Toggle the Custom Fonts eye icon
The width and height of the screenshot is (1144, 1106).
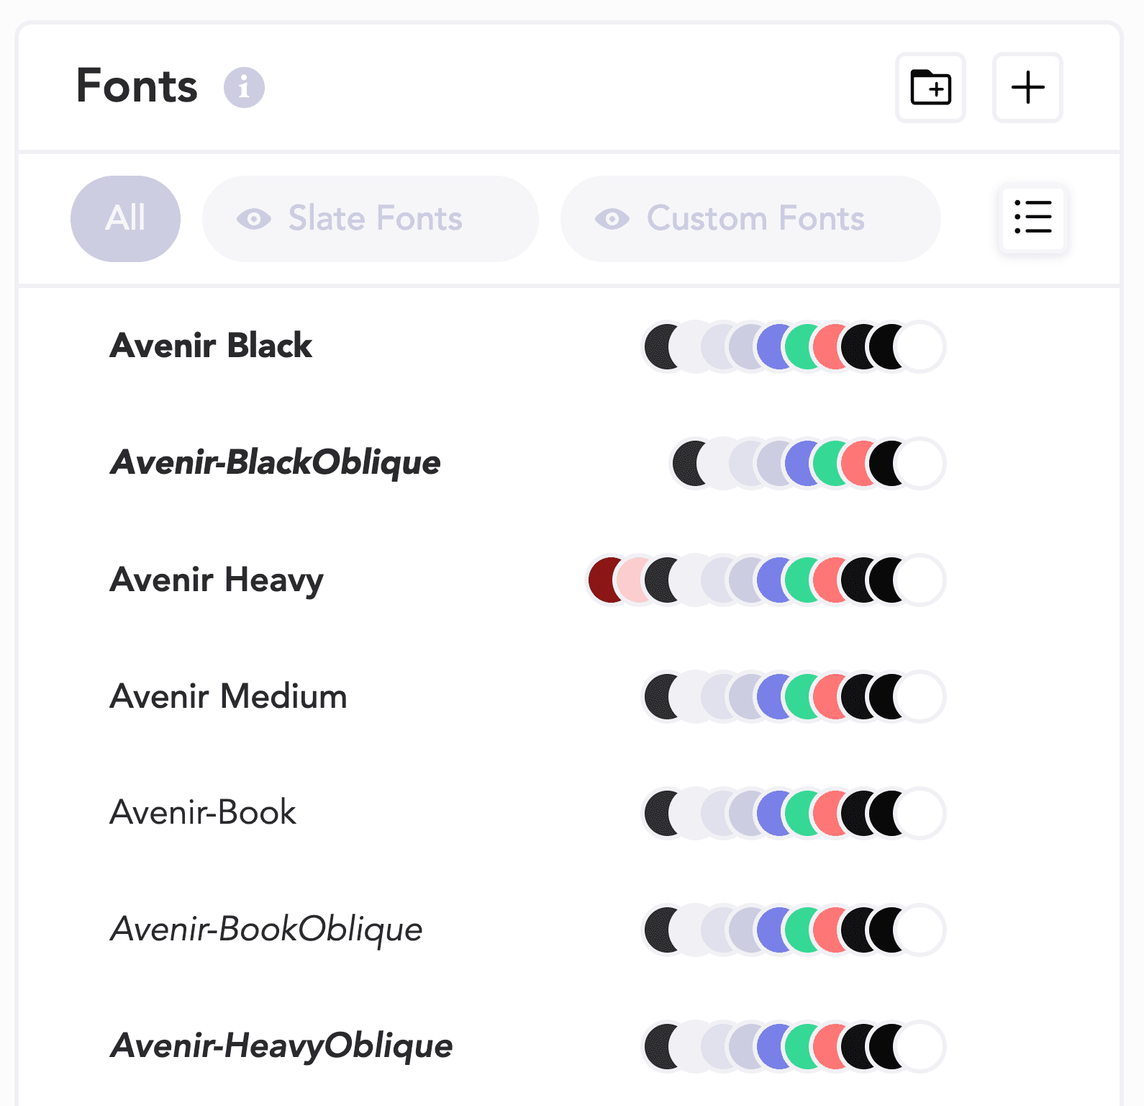612,219
